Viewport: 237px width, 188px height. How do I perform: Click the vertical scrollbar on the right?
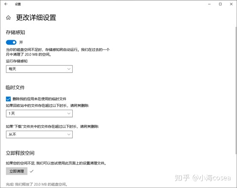pyautogui.click(x=236, y=91)
